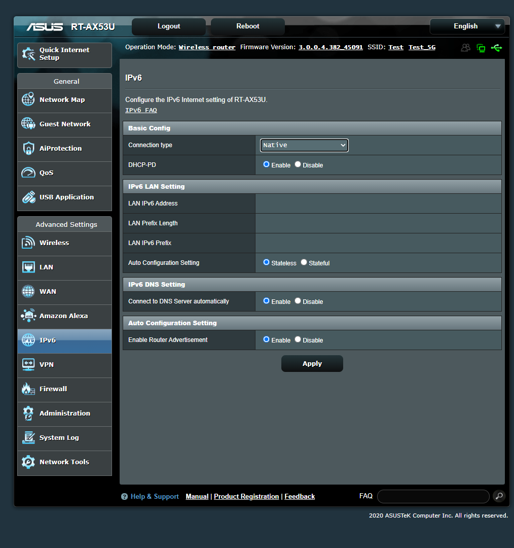Viewport: 514px width, 548px height.
Task: Disable Router Advertisement radio
Action: click(298, 339)
